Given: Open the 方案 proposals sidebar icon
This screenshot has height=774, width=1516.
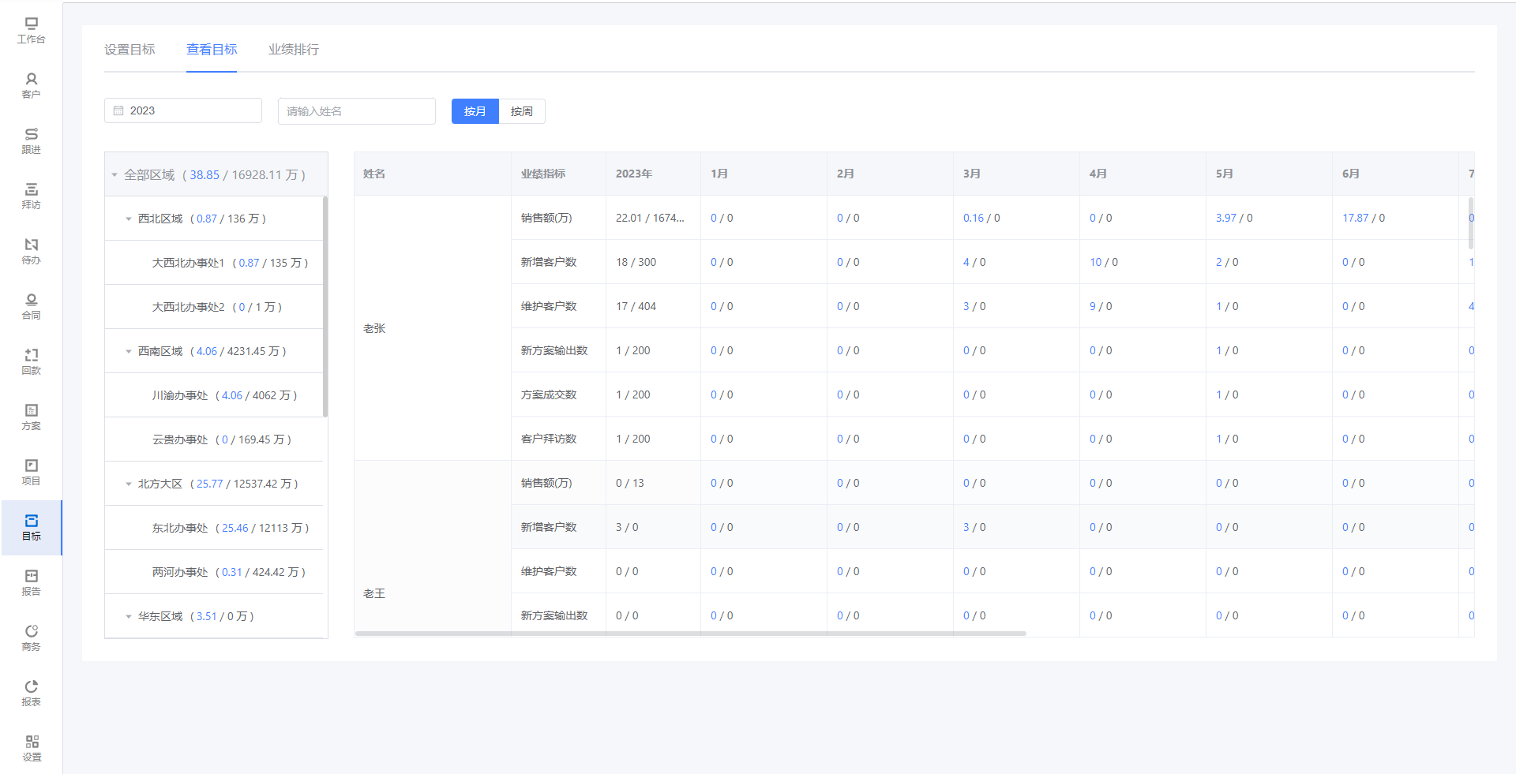Looking at the screenshot, I should coord(32,417).
